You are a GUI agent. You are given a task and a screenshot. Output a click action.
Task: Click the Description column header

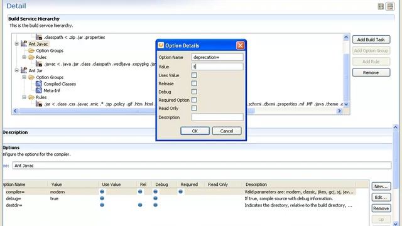coord(299,184)
